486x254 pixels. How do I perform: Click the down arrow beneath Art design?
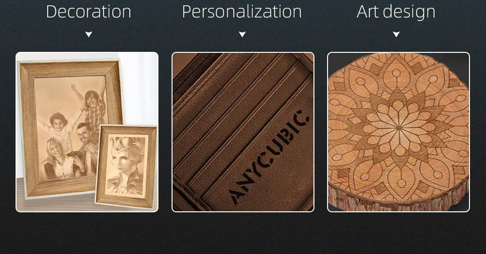pos(396,34)
